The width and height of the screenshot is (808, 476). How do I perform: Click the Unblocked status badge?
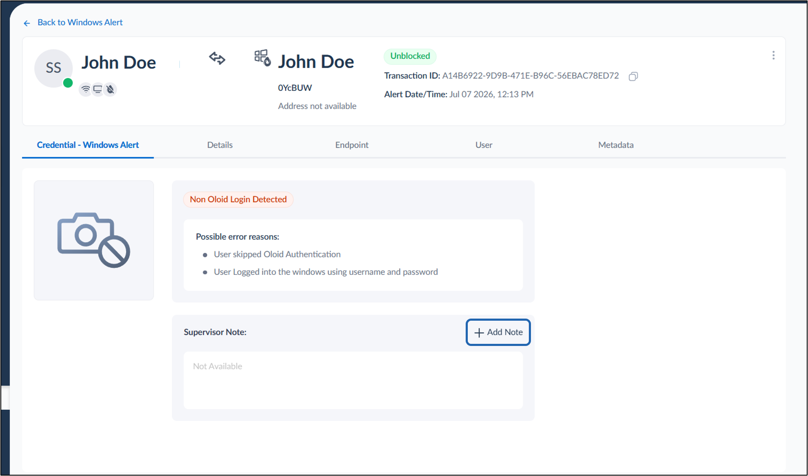[x=410, y=56]
